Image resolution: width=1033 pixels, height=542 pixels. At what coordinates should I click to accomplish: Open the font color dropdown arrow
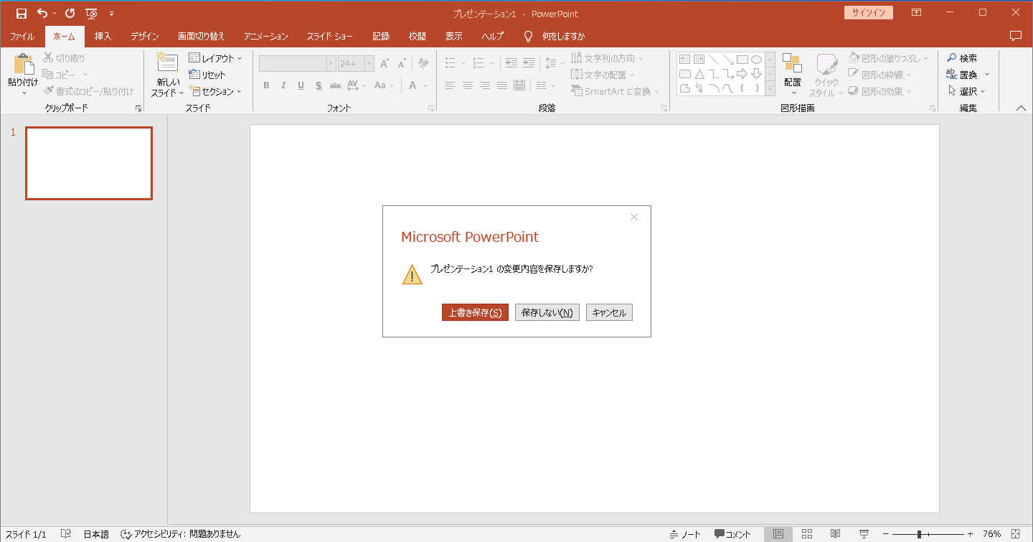coord(425,85)
